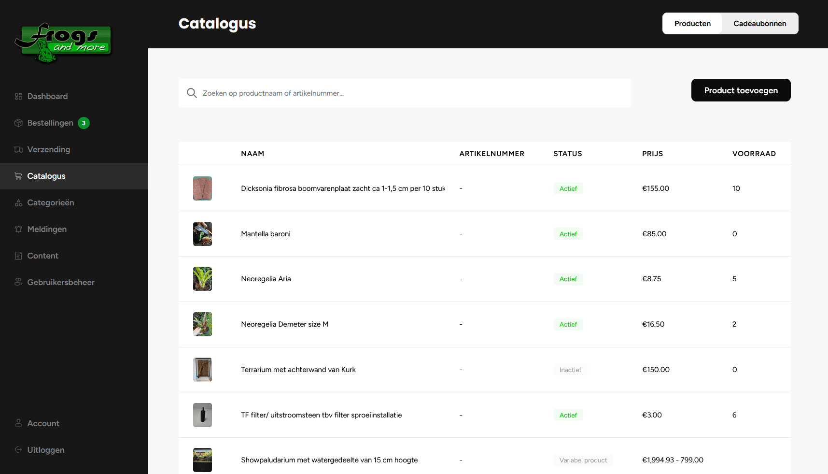Screen dimensions: 828x474
Task: Click the Bestellingen box icon
Action: (18, 123)
